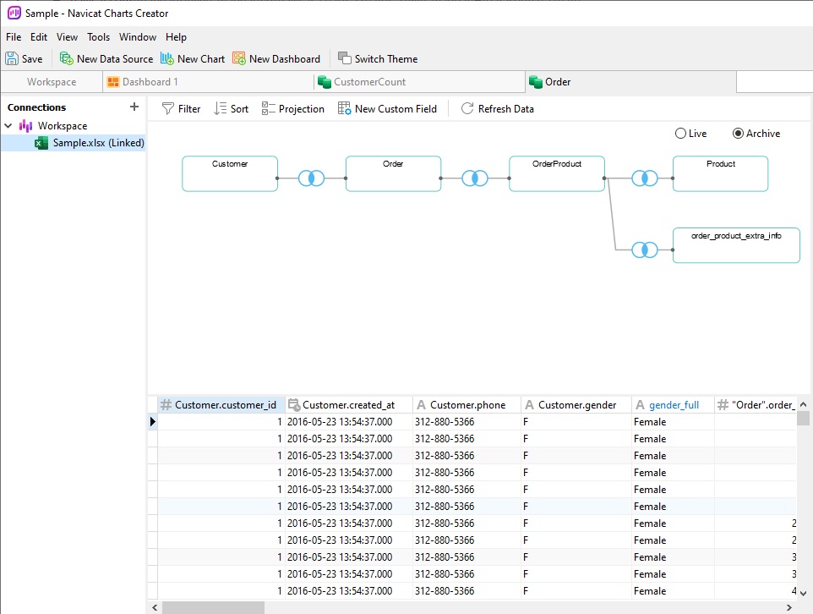Click the join icon between OrderProduct and Product
Image resolution: width=813 pixels, height=614 pixels.
point(645,178)
